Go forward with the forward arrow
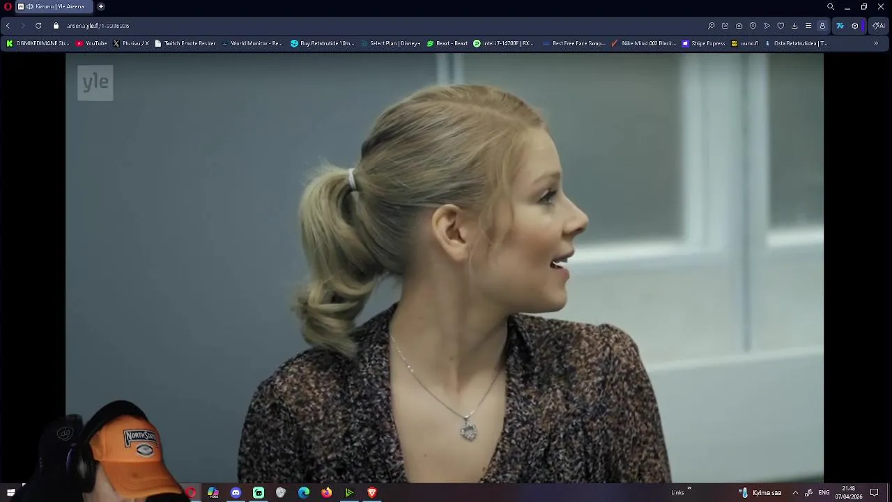 [x=23, y=26]
